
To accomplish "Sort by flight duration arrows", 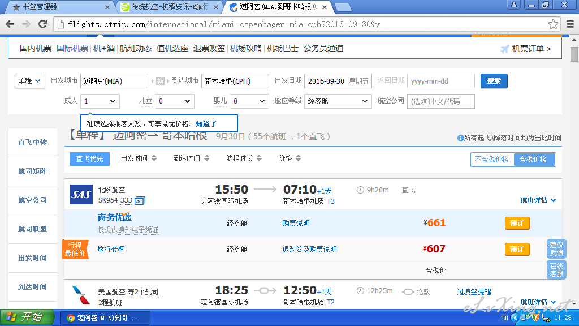I will (x=259, y=158).
